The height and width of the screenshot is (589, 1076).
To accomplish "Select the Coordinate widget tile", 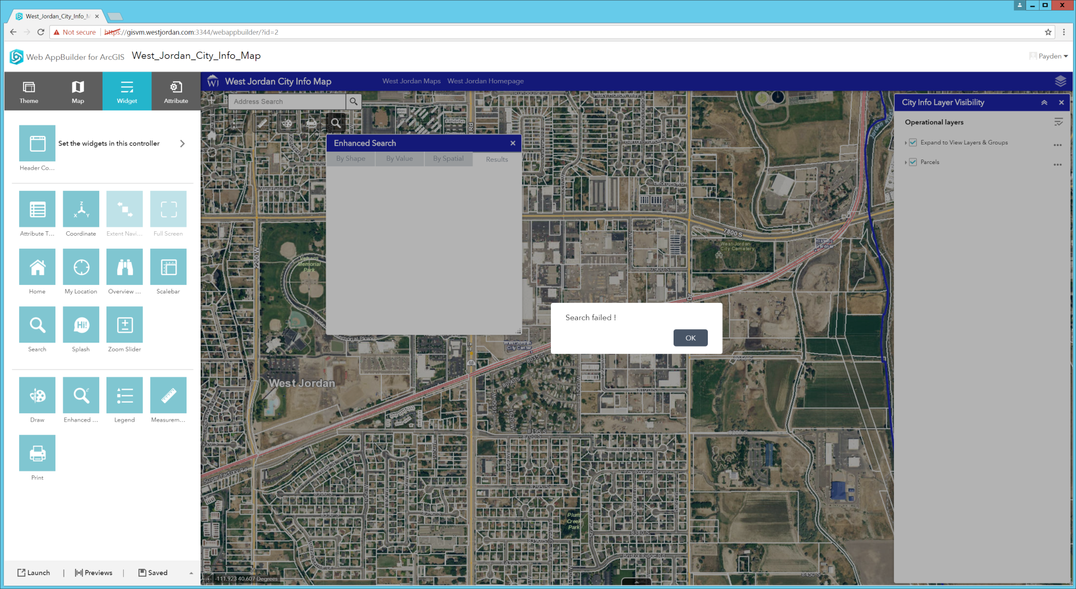I will 81,209.
